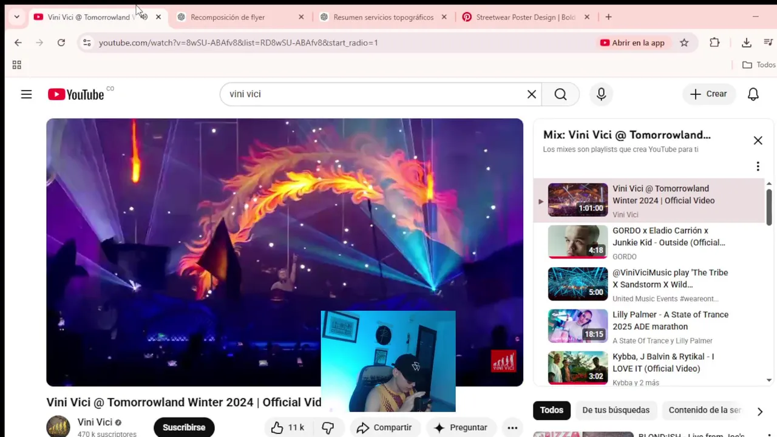Open the Vini Vici channel name link
Screen dimensions: 777x437
pyautogui.click(x=95, y=422)
